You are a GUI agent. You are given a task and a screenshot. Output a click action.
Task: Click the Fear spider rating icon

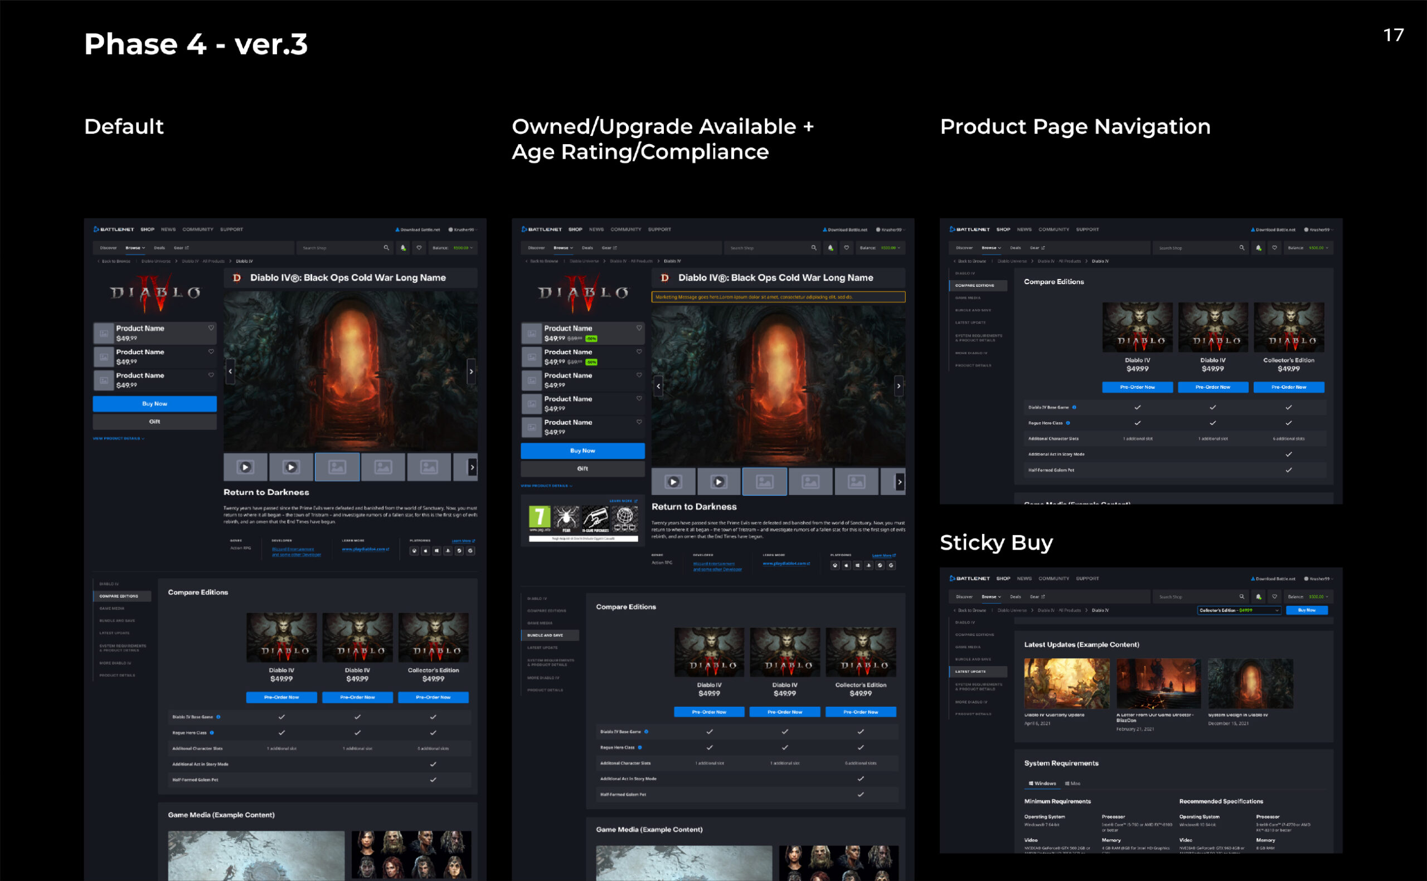click(566, 519)
